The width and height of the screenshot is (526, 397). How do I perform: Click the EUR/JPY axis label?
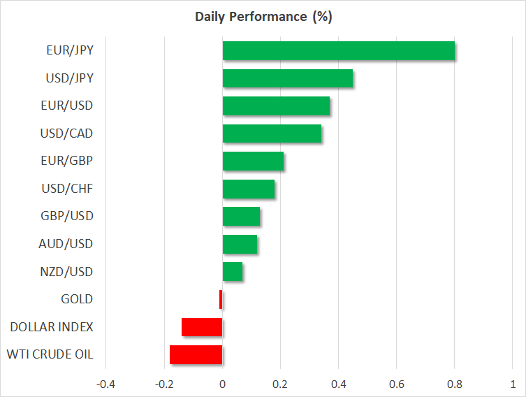point(70,50)
